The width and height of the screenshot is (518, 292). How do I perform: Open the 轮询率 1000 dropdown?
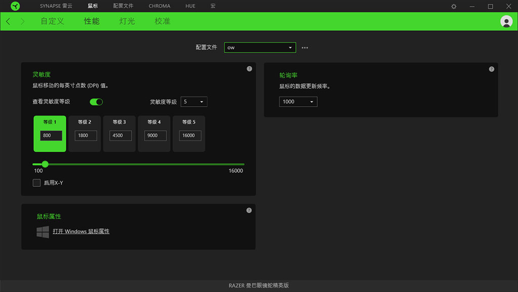tap(298, 102)
